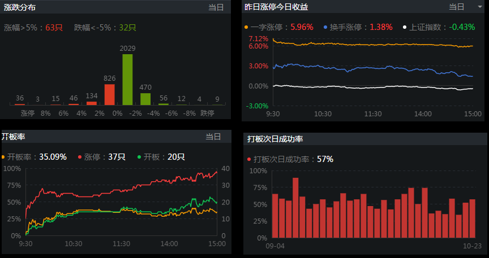Select the last bar near 10-23
This screenshot has width=489, height=258.
click(472, 219)
